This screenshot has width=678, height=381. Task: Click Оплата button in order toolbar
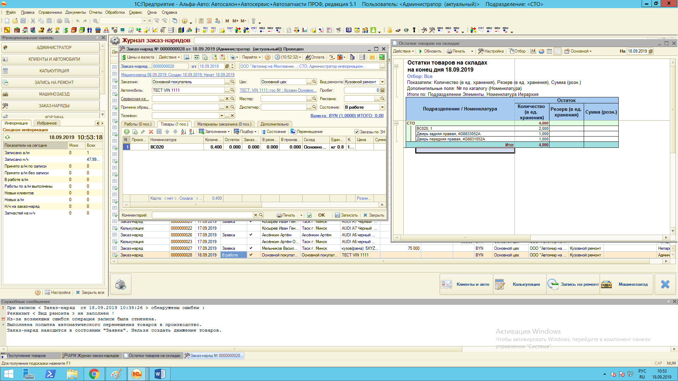[x=315, y=57]
